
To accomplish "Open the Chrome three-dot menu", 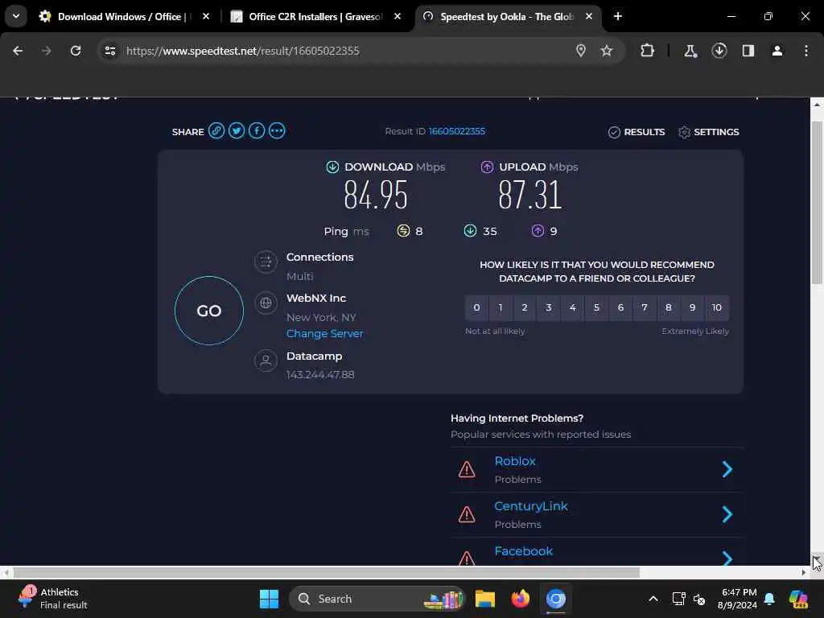I will coord(806,51).
